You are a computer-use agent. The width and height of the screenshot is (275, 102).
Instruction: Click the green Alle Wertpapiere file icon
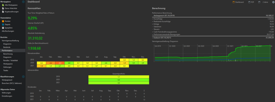[x=3, y=5]
